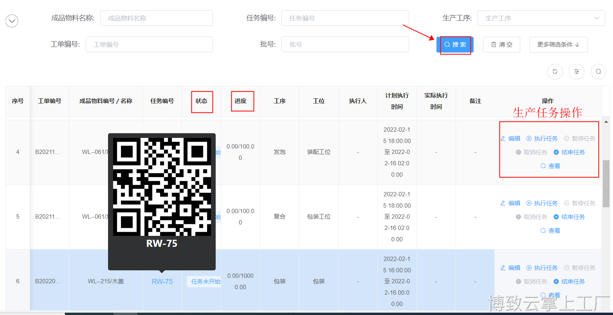The height and width of the screenshot is (315, 613).
Task: Click the round search toggle icon
Action: click(x=599, y=72)
